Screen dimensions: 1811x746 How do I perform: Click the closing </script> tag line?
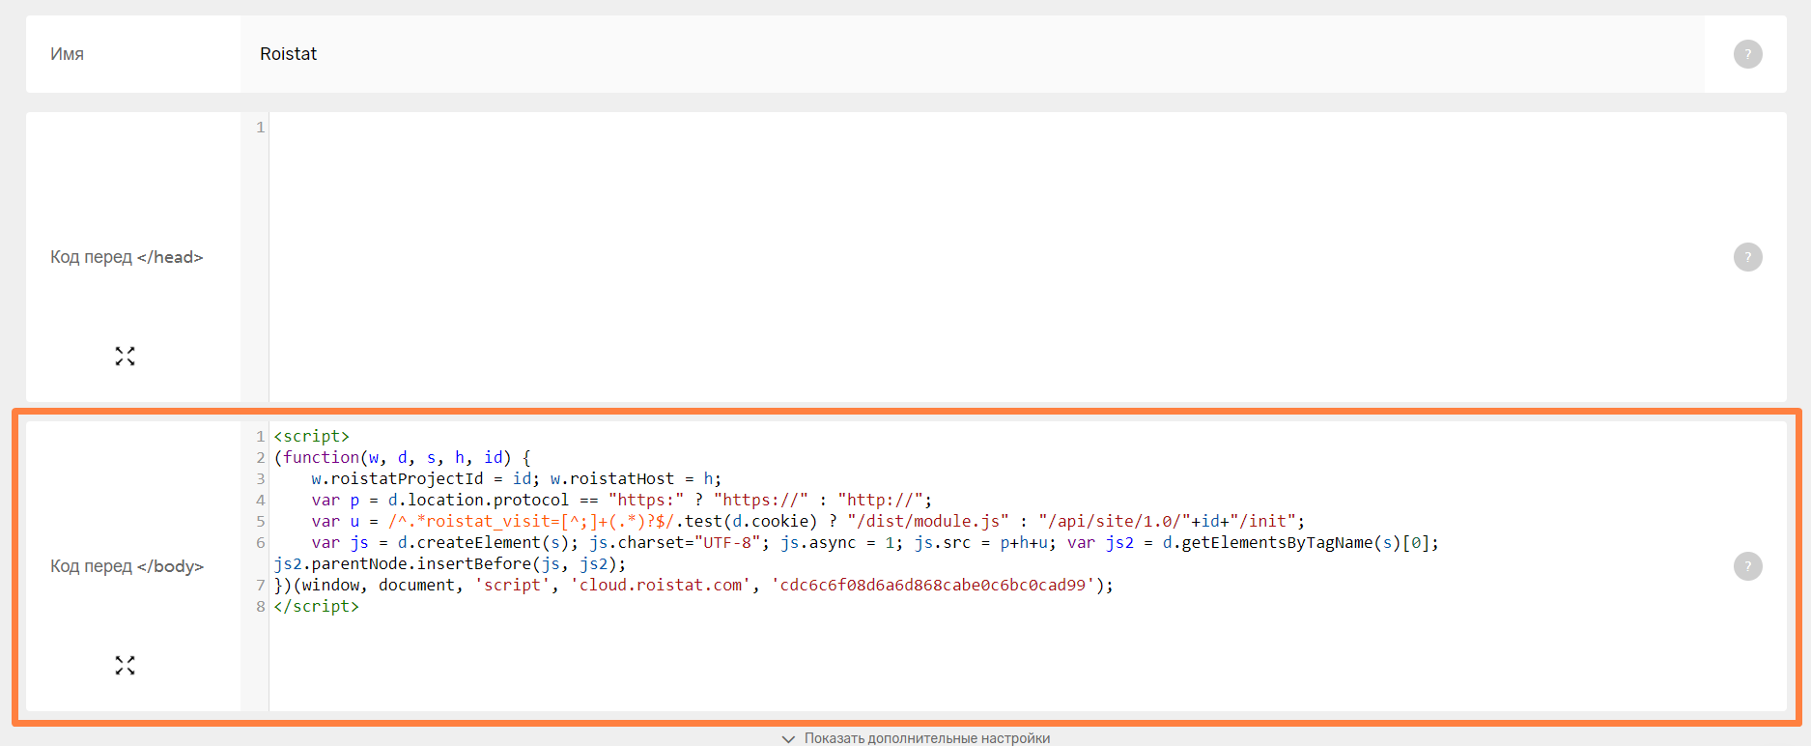click(x=317, y=607)
